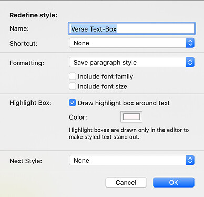The width and height of the screenshot is (204, 197).
Task: Open the Save paragraph style formatting dropdown
Action: pos(132,62)
